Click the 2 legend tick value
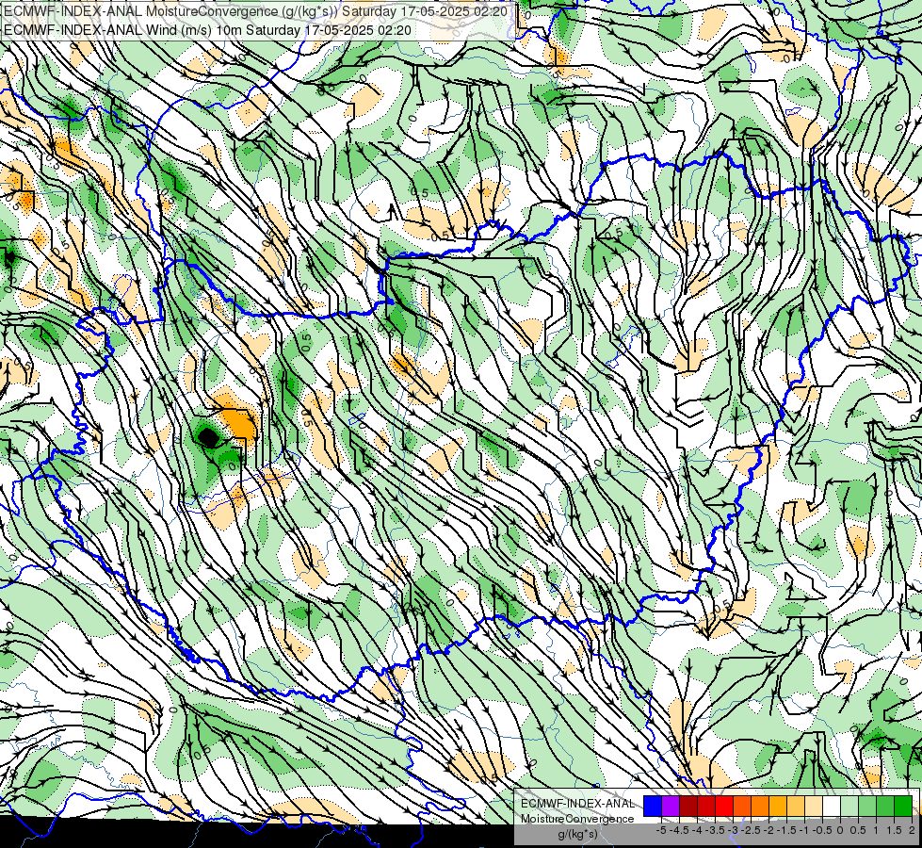This screenshot has width=922, height=848. point(913,830)
